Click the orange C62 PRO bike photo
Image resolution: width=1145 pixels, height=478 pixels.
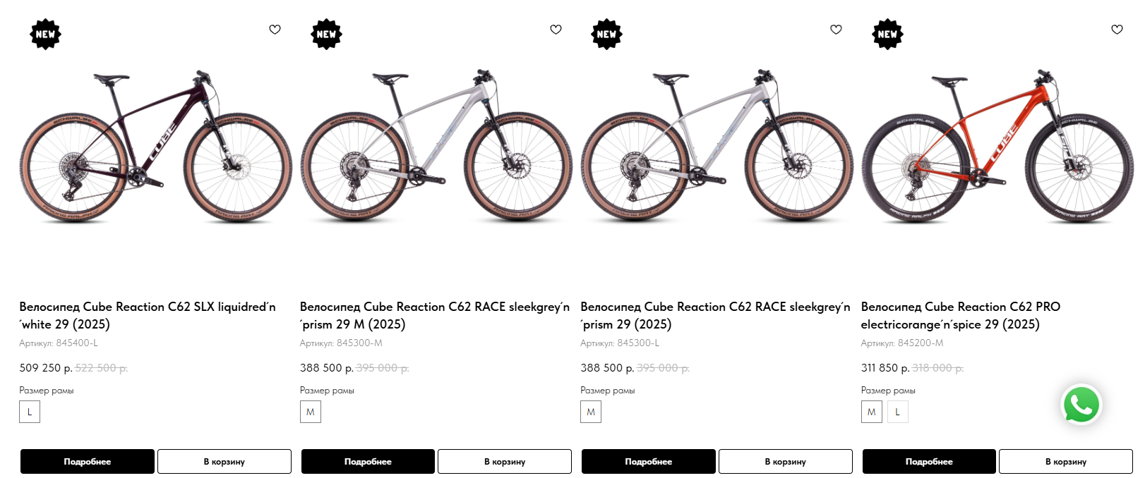click(997, 148)
